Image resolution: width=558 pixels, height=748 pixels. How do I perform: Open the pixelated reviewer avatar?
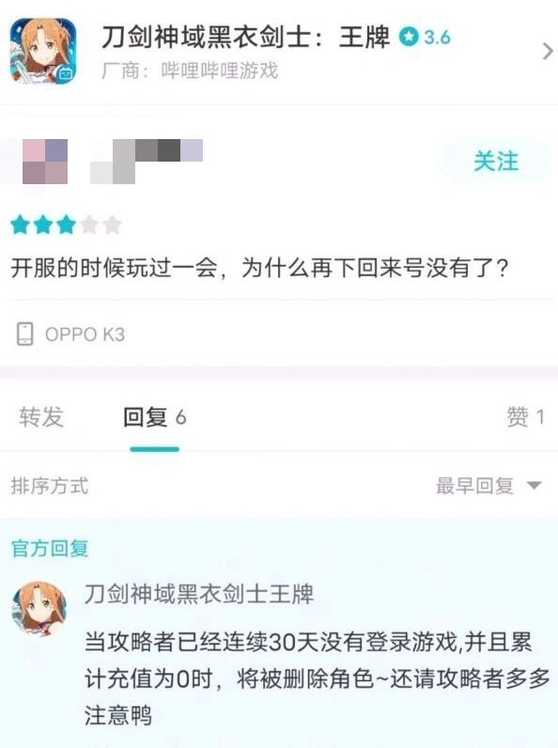(45, 162)
